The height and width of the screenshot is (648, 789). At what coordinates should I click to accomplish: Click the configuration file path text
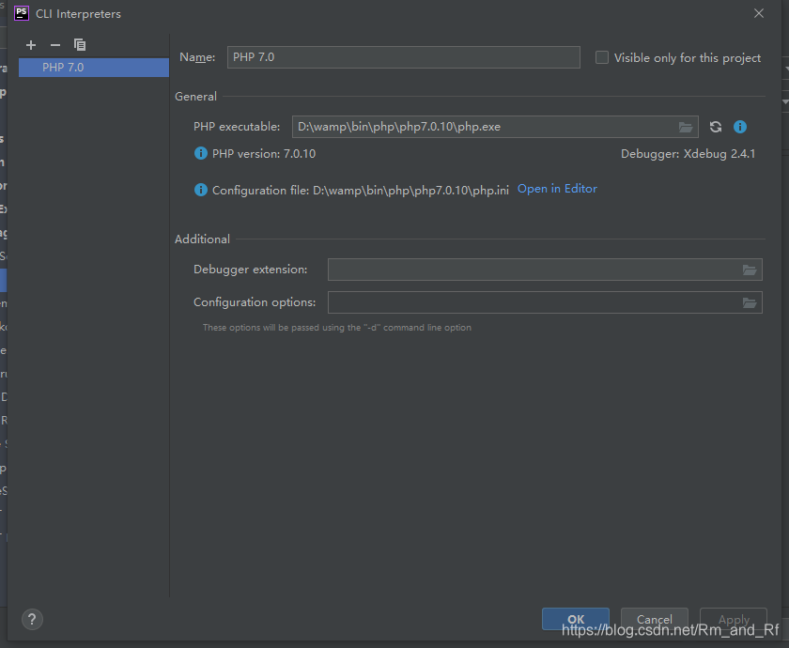pos(410,191)
